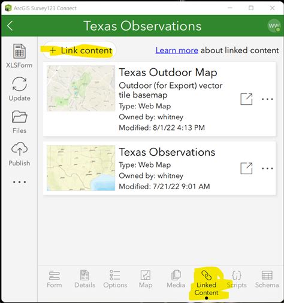The image size is (284, 303).
Task: Select the Texas Observations map thumbnail
Action: (x=81, y=168)
